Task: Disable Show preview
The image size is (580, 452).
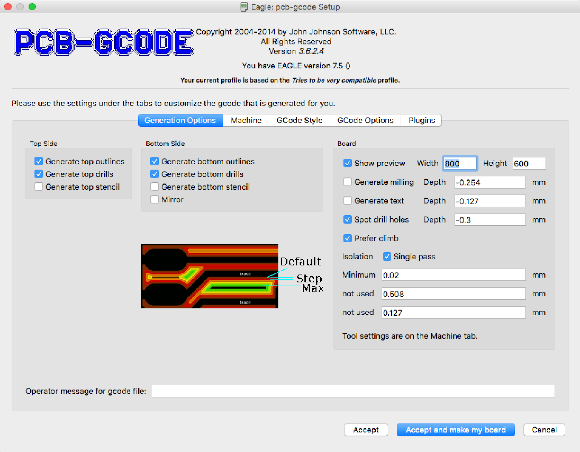Action: click(348, 163)
